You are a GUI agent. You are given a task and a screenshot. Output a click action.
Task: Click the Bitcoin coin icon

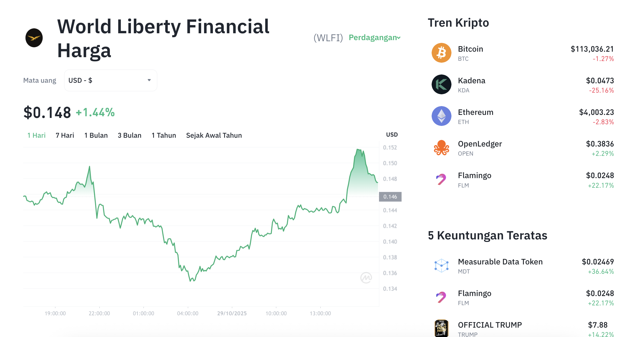(441, 53)
